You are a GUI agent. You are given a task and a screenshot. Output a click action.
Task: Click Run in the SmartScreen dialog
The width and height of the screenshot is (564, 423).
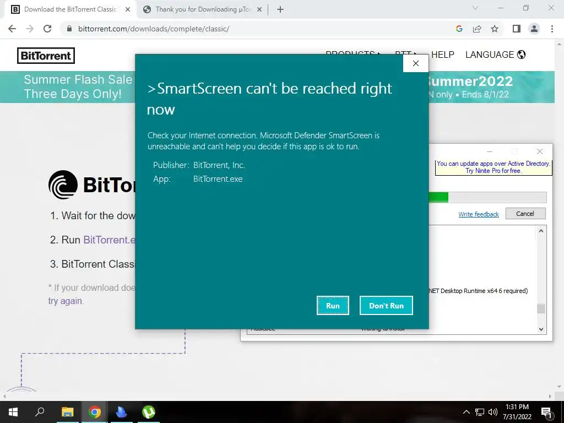[x=333, y=305]
